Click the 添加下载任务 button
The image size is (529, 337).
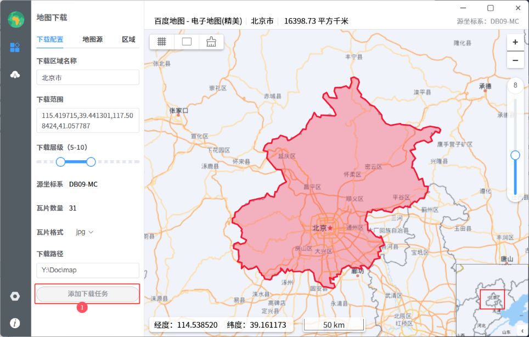88,294
